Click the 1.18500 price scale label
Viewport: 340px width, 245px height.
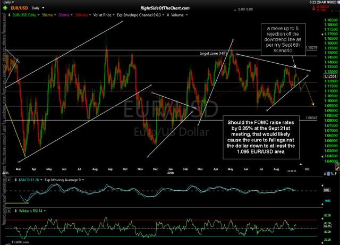point(331,20)
